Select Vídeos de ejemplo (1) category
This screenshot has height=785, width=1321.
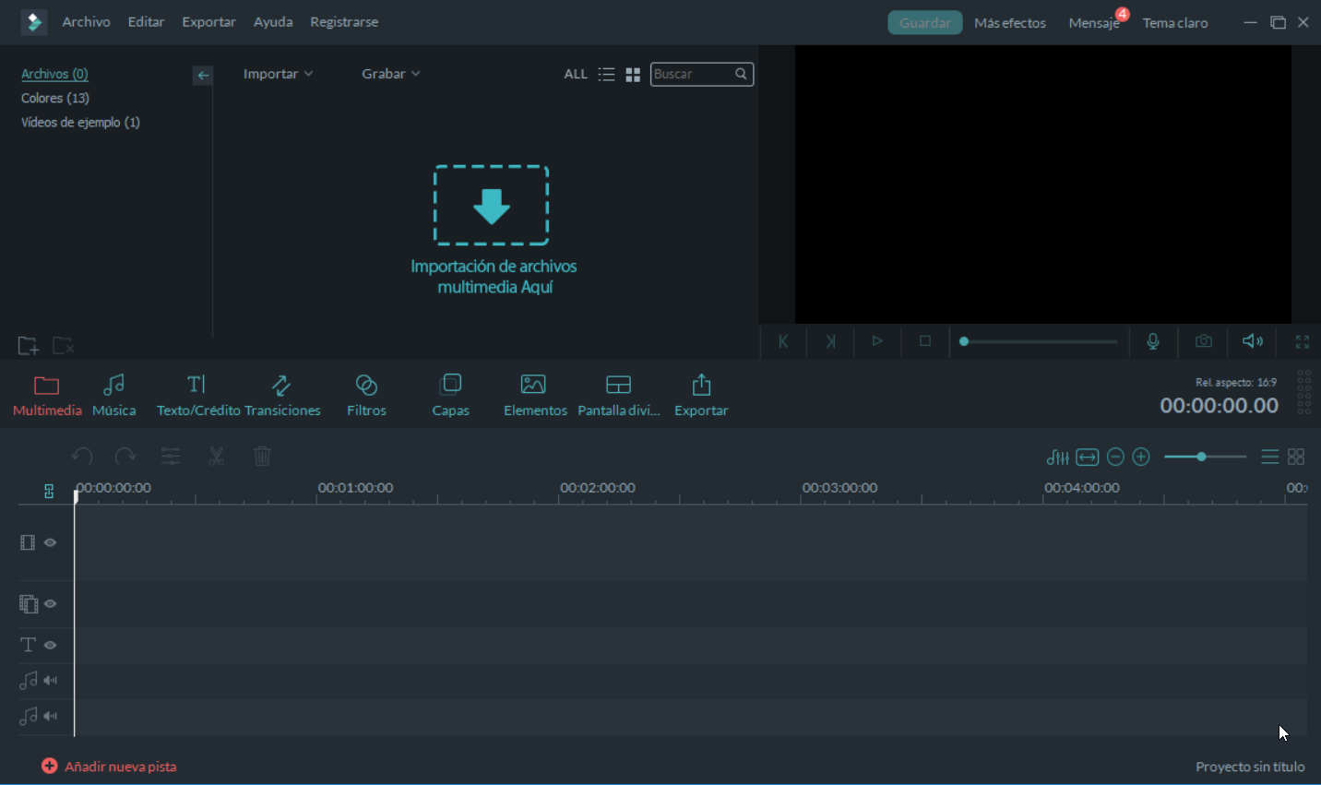pos(80,122)
